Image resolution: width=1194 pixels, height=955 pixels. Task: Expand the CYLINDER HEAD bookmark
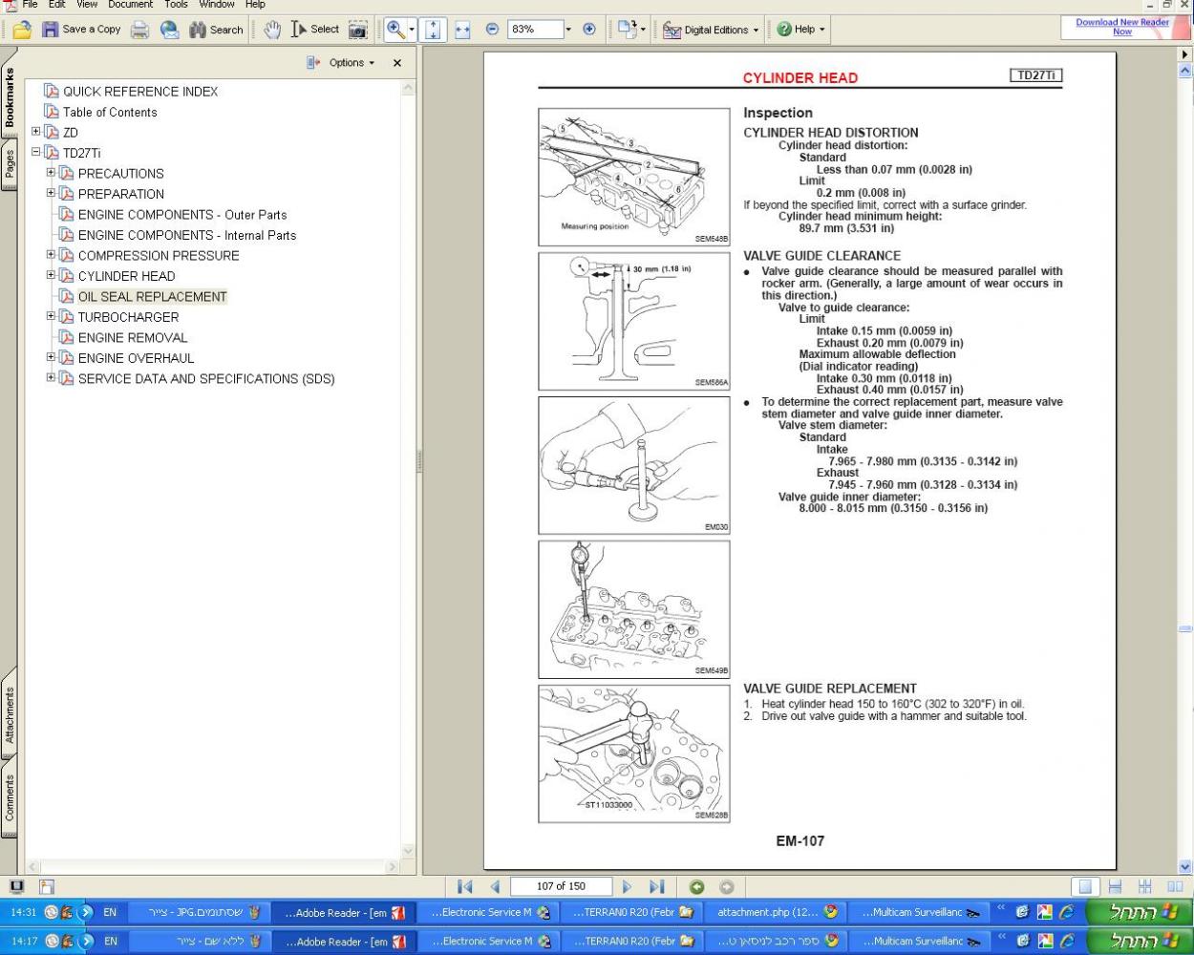pyautogui.click(x=52, y=275)
